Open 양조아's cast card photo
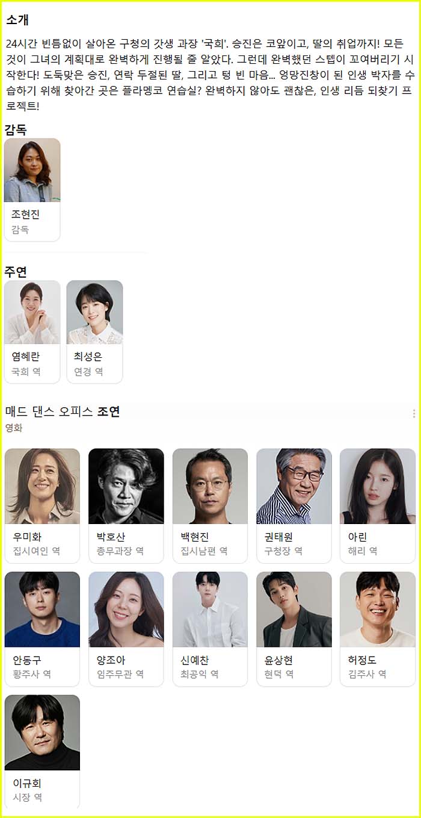421x818 pixels. 126,610
